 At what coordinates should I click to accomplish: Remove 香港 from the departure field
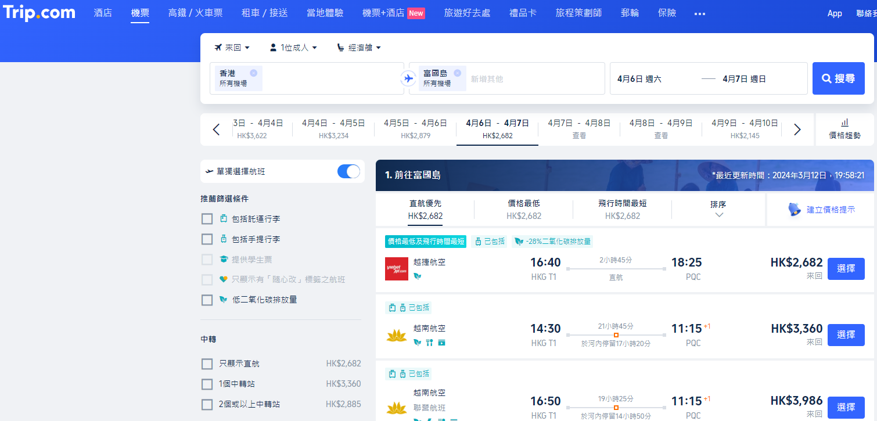click(x=253, y=73)
